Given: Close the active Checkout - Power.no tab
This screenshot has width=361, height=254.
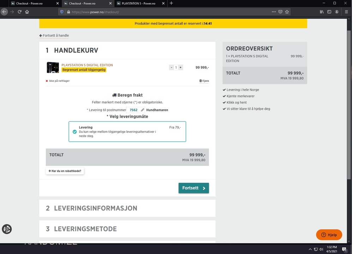Looking at the screenshot, I should tap(110, 3).
